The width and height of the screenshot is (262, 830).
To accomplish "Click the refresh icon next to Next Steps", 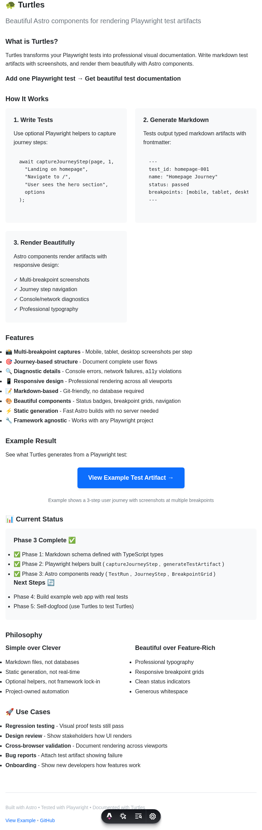I will 51,583.
